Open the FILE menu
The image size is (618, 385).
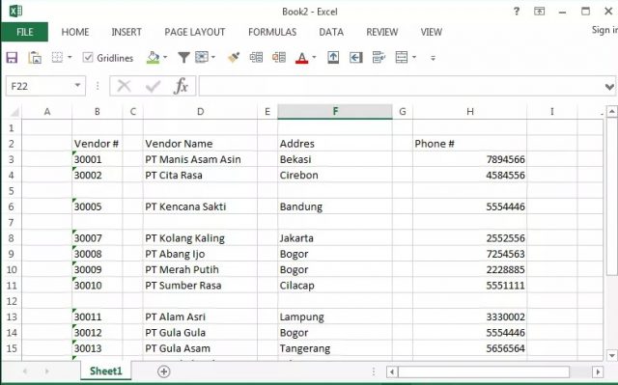[24, 32]
